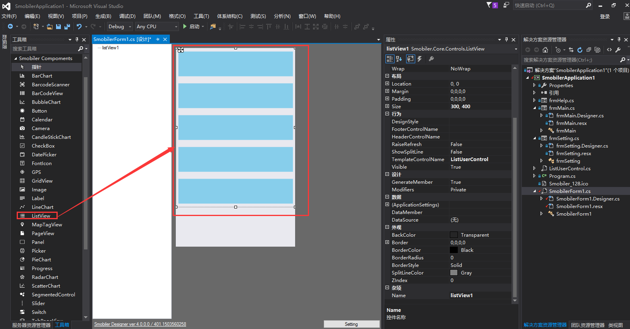Click the Quick Launch search box

click(x=549, y=6)
